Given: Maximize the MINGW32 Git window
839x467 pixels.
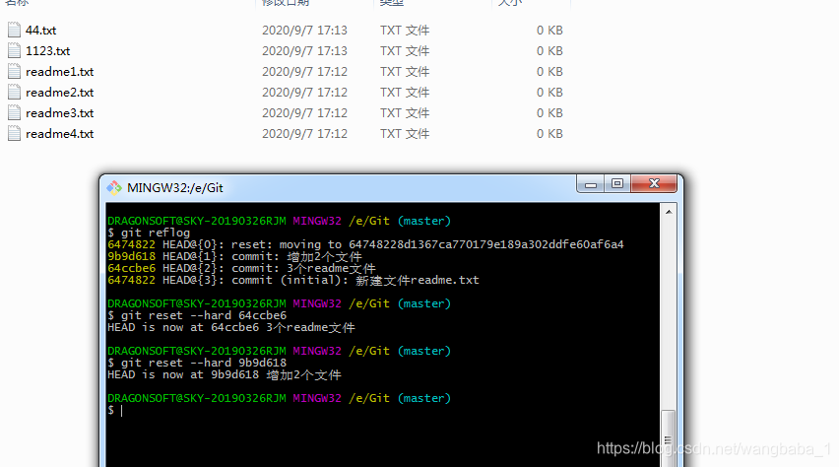Looking at the screenshot, I should point(617,183).
